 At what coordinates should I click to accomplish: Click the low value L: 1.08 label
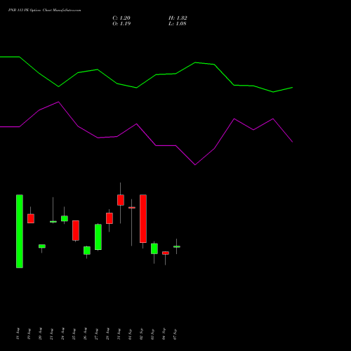[x=178, y=24]
